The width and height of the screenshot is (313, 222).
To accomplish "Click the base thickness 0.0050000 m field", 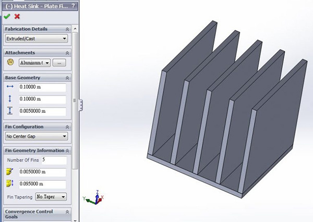I will click(x=43, y=111).
